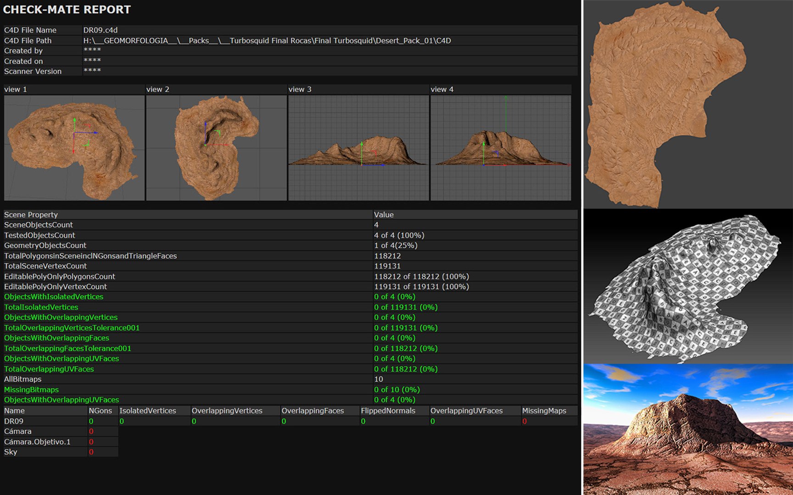The width and height of the screenshot is (793, 495).
Task: Click the CHECK-MATE REPORT title
Action: [67, 10]
